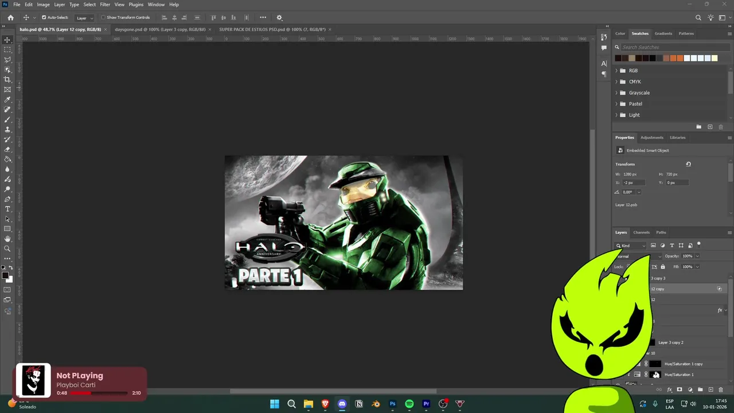Screen dimensions: 734x413
Task: Go to Photoshop Home screen icon
Action: [10, 18]
